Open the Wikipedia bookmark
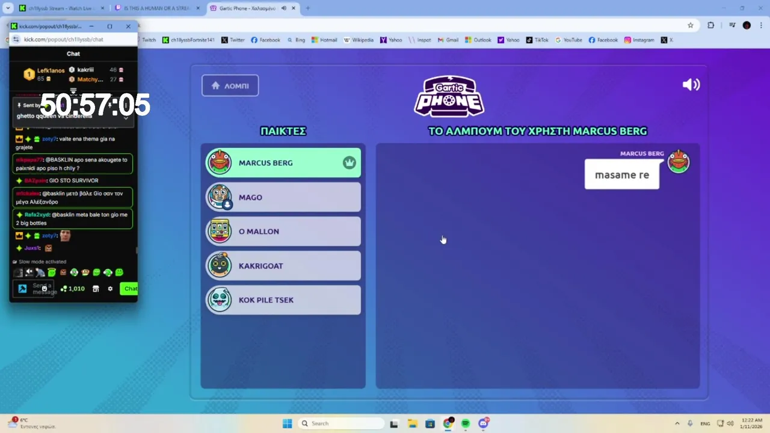 (x=359, y=40)
